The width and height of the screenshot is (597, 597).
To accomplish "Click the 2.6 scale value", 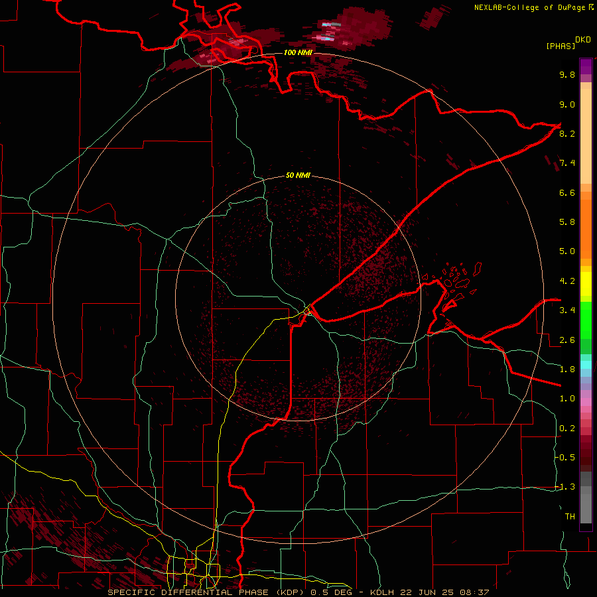I will [x=567, y=340].
